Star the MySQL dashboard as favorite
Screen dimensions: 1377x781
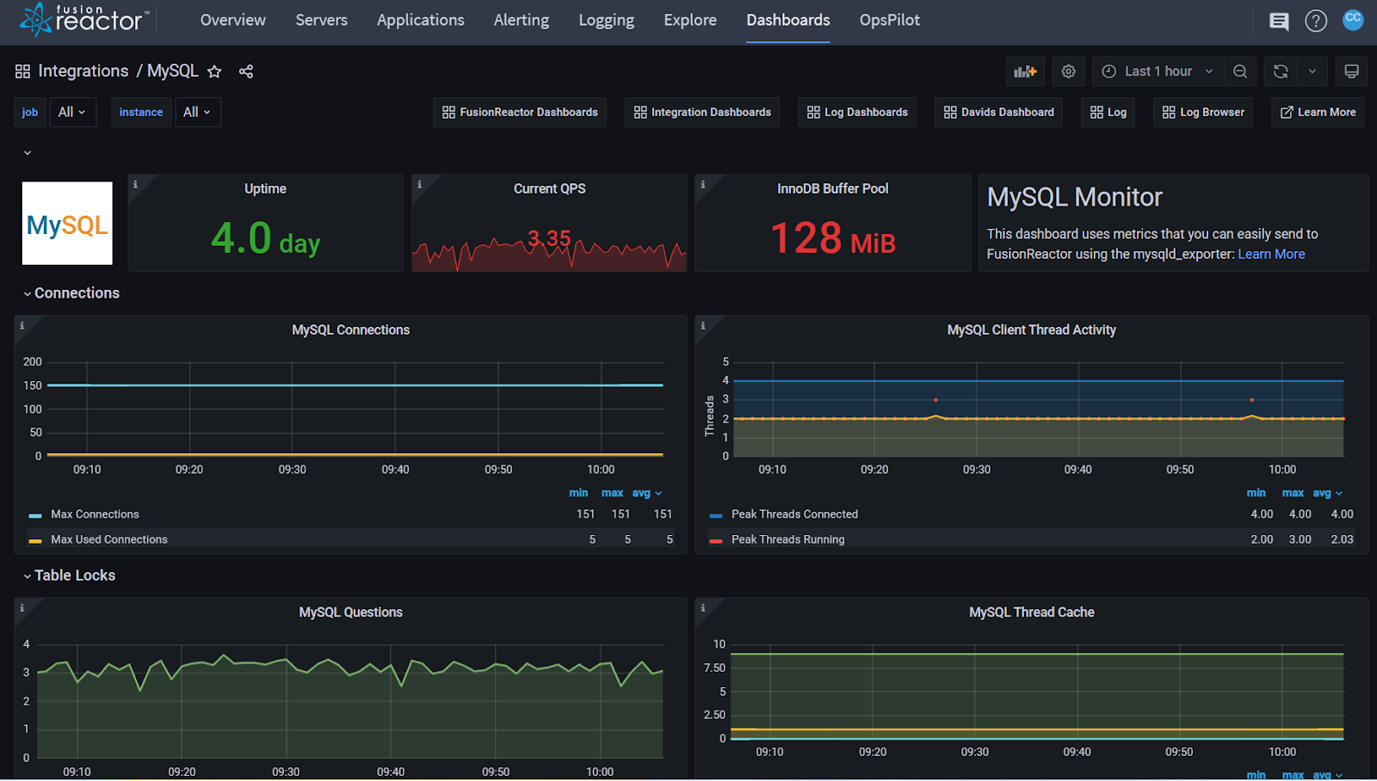click(214, 71)
